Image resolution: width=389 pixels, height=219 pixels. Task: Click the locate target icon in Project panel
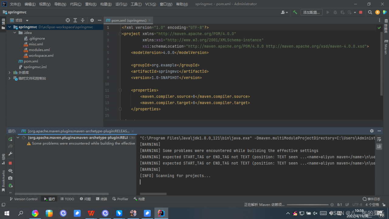click(x=68, y=20)
